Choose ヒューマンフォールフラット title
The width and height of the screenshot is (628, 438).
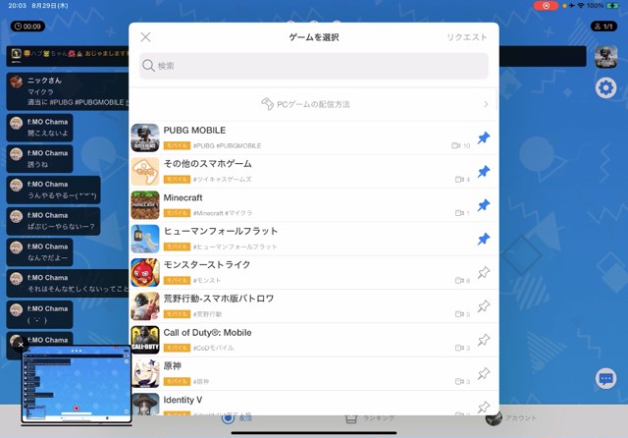[x=221, y=231]
